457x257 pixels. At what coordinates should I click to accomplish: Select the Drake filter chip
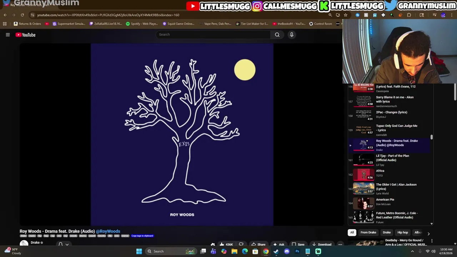coord(387,232)
